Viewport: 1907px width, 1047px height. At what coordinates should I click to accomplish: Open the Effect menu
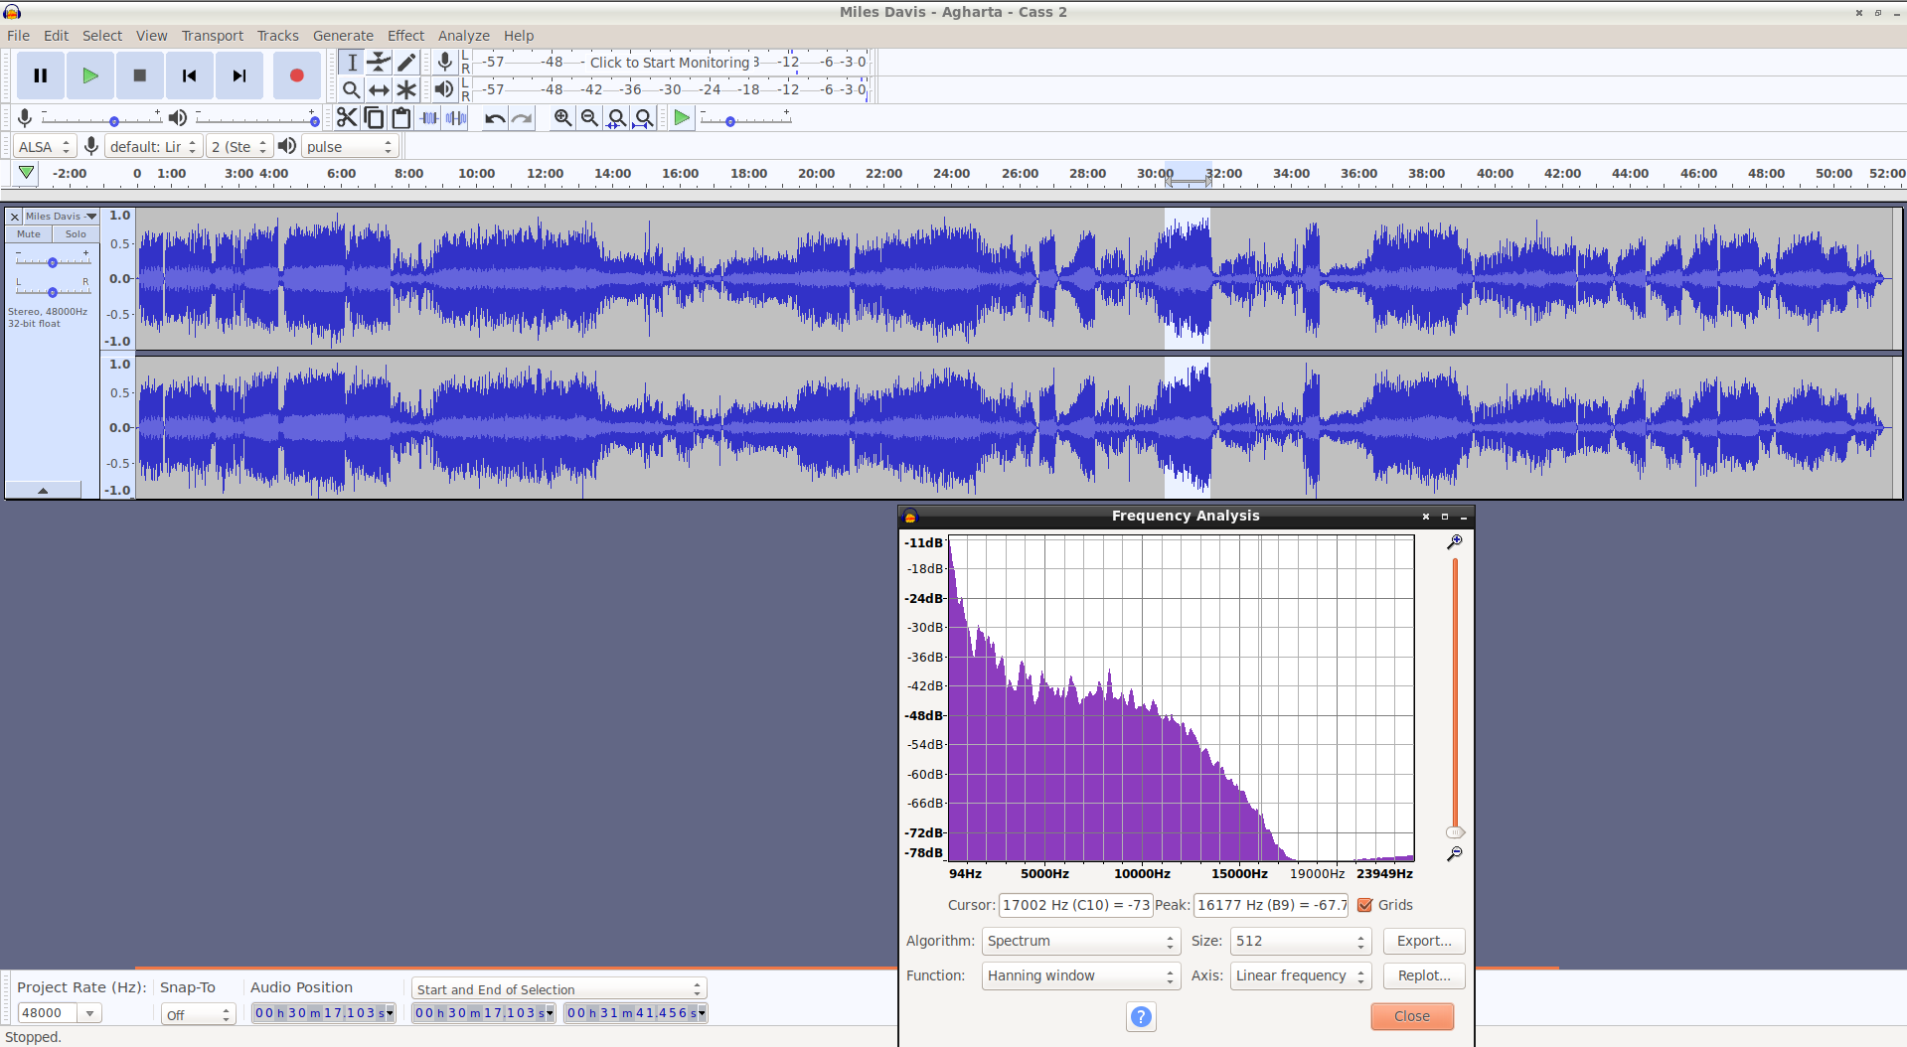point(405,36)
